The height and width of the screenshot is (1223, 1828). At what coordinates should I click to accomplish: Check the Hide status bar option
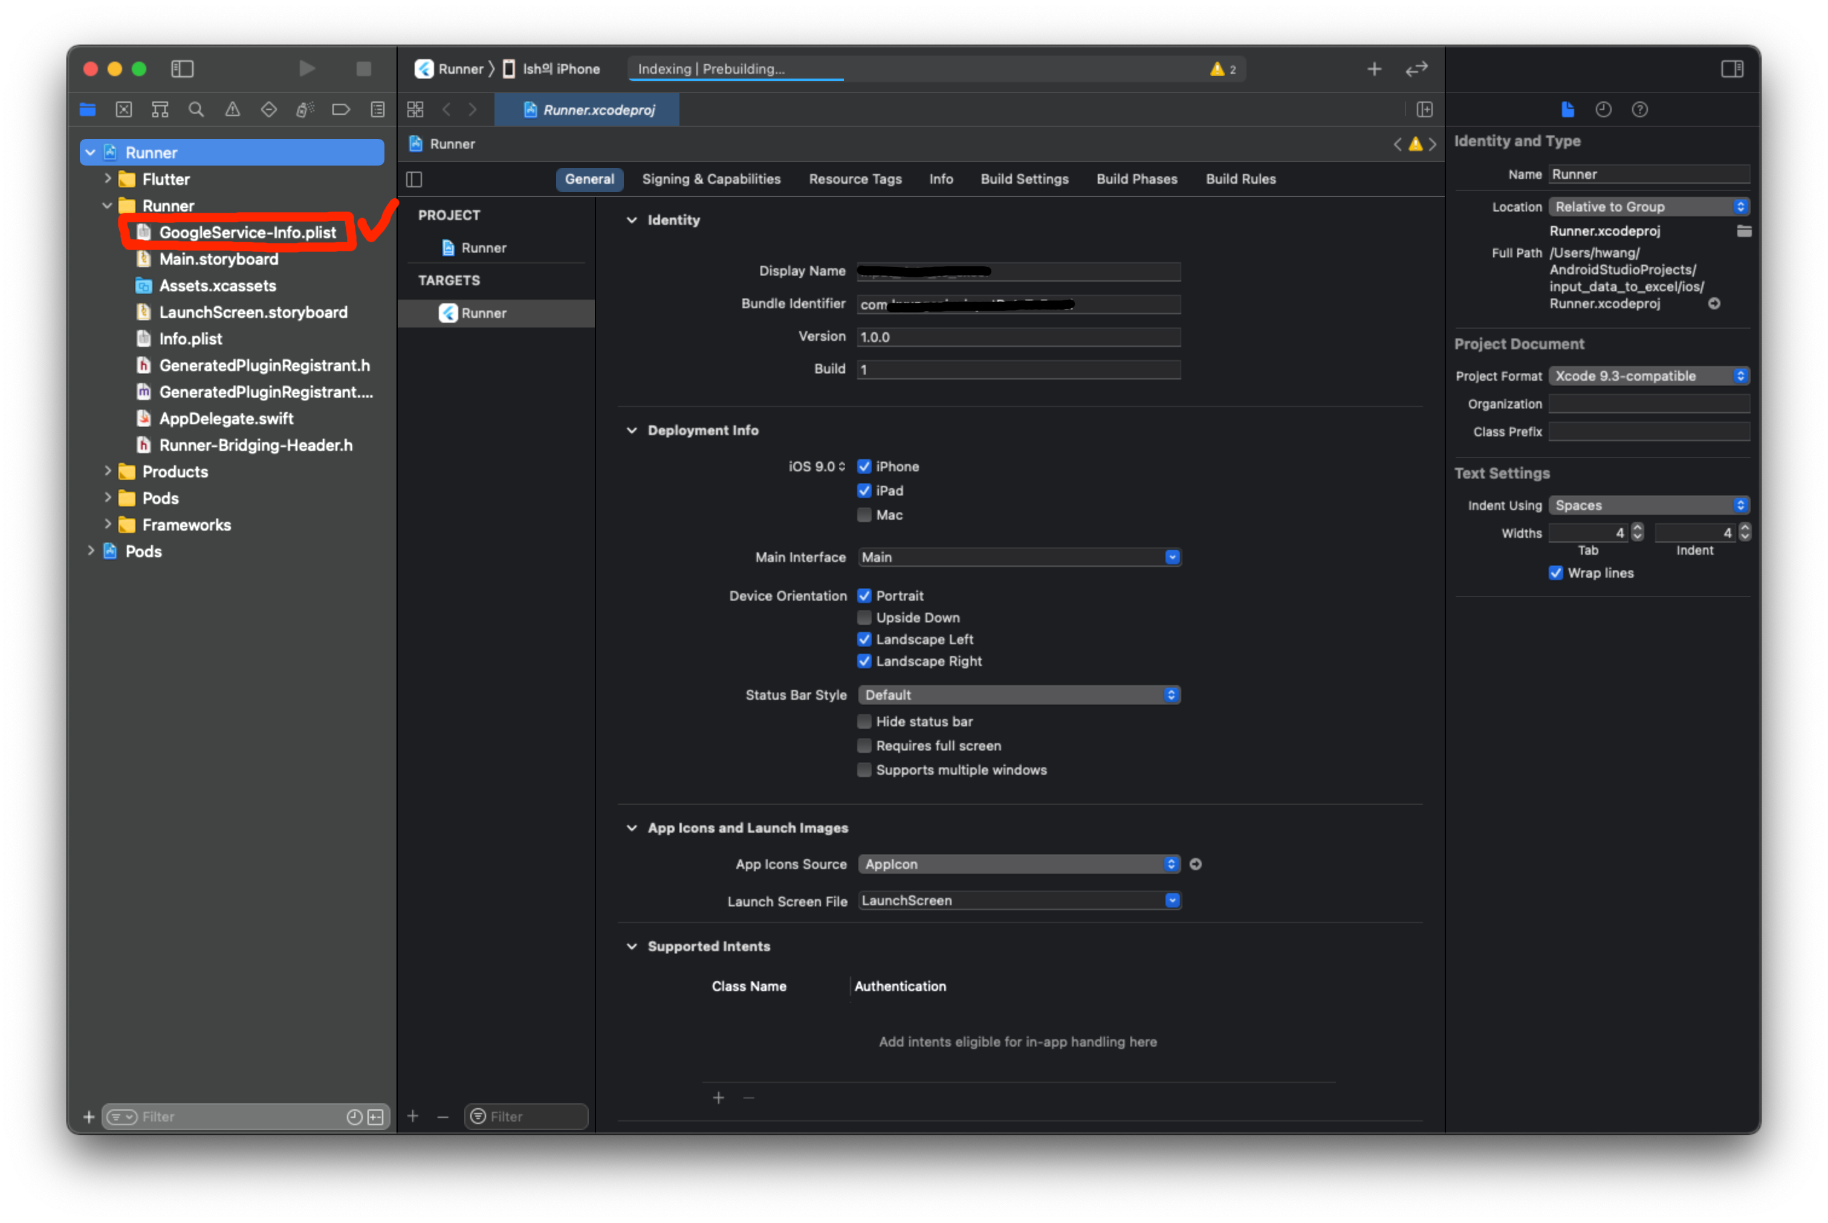[x=864, y=721]
